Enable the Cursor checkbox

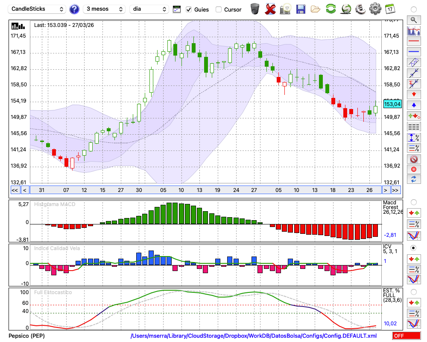[x=219, y=9]
